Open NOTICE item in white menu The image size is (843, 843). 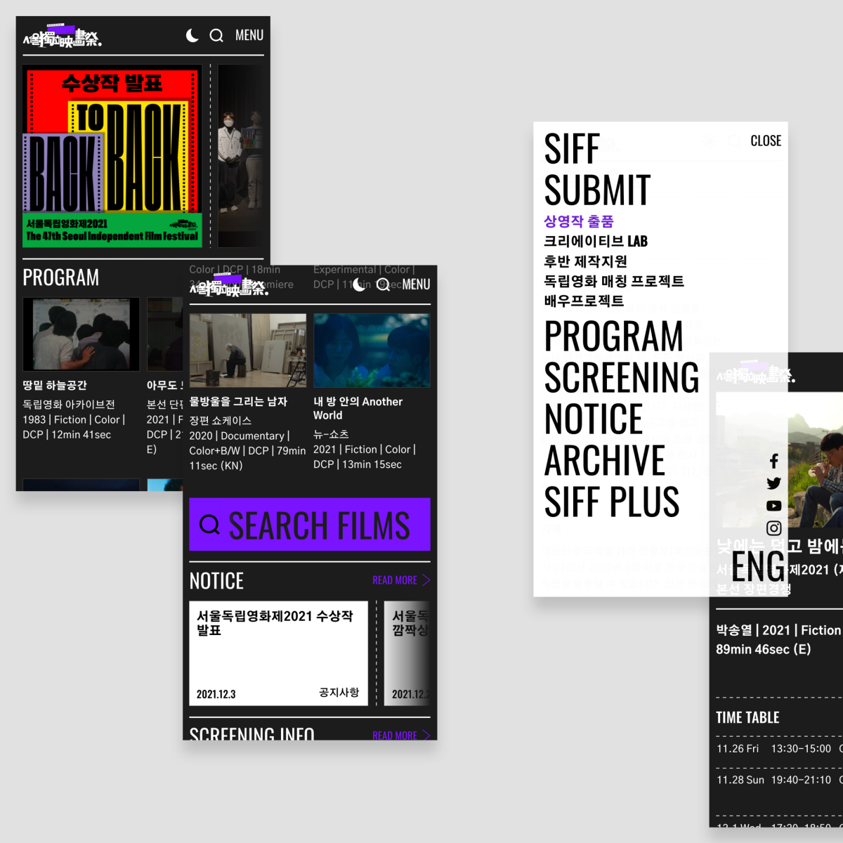point(594,419)
